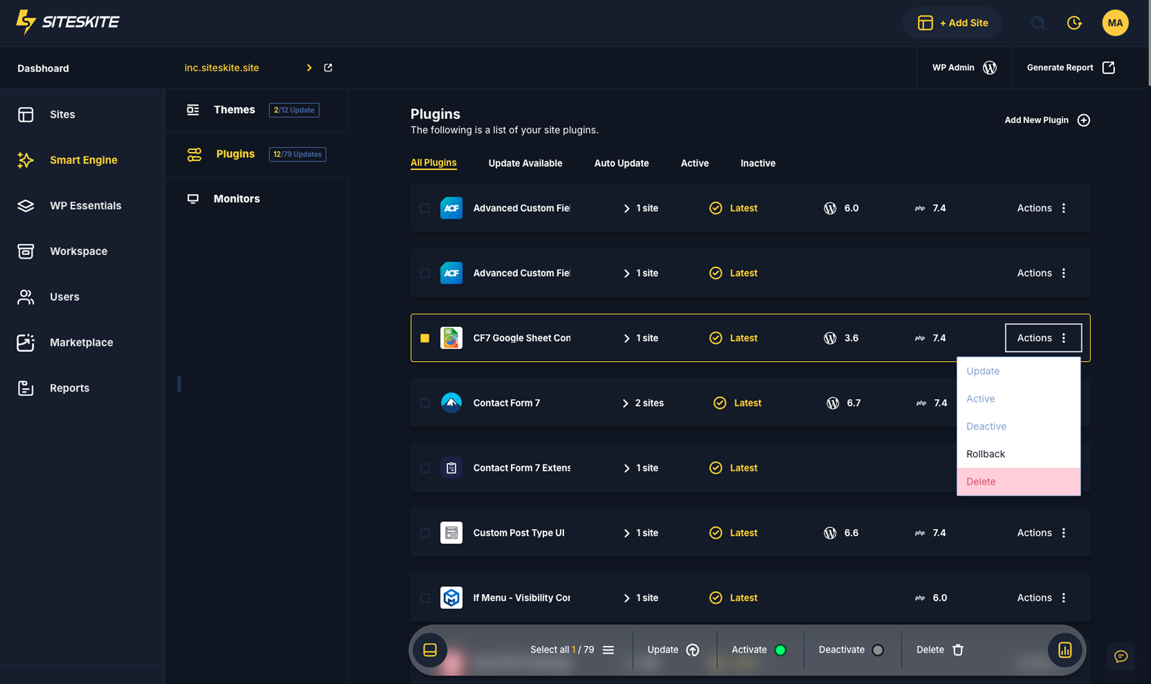Screen dimensions: 1151x684
Task: Open the chat support bubble icon
Action: tap(1121, 656)
